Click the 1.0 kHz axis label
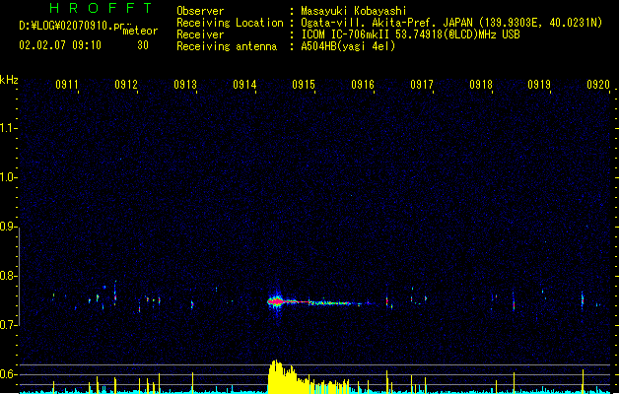The height and width of the screenshot is (394, 620). [x=8, y=177]
